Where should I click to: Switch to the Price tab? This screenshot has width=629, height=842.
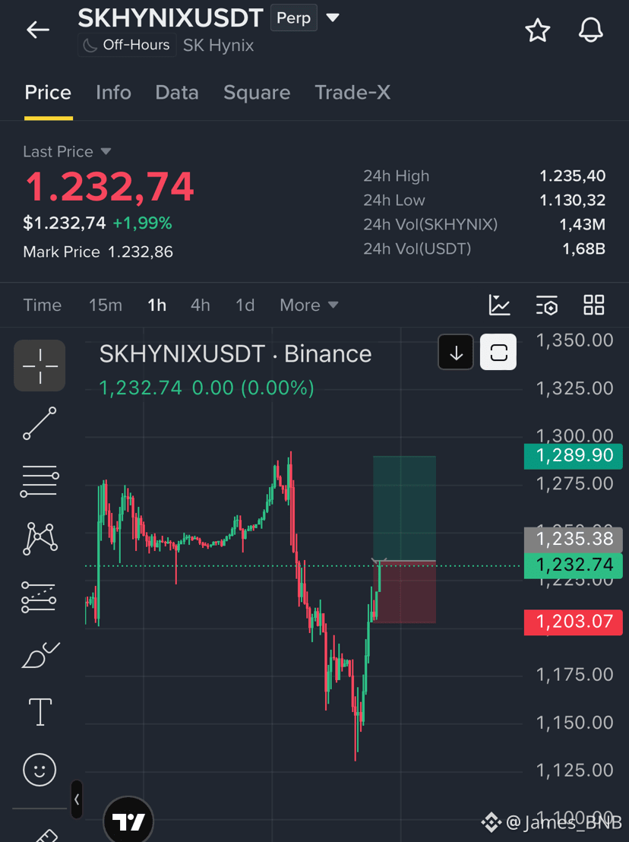click(48, 93)
